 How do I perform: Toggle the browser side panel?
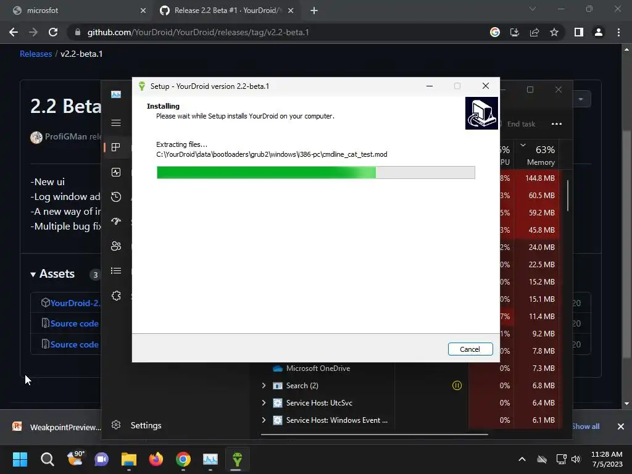pyautogui.click(x=579, y=32)
